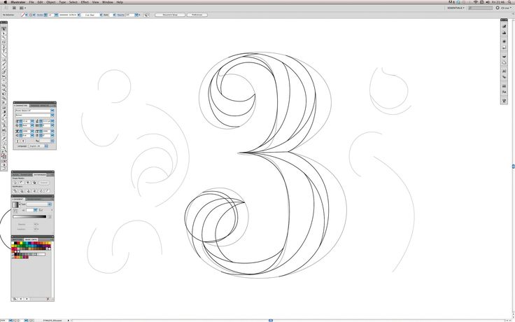Viewport: 515px width, 322px height.
Task: Select the Direct Selection tool
Action: [4, 33]
